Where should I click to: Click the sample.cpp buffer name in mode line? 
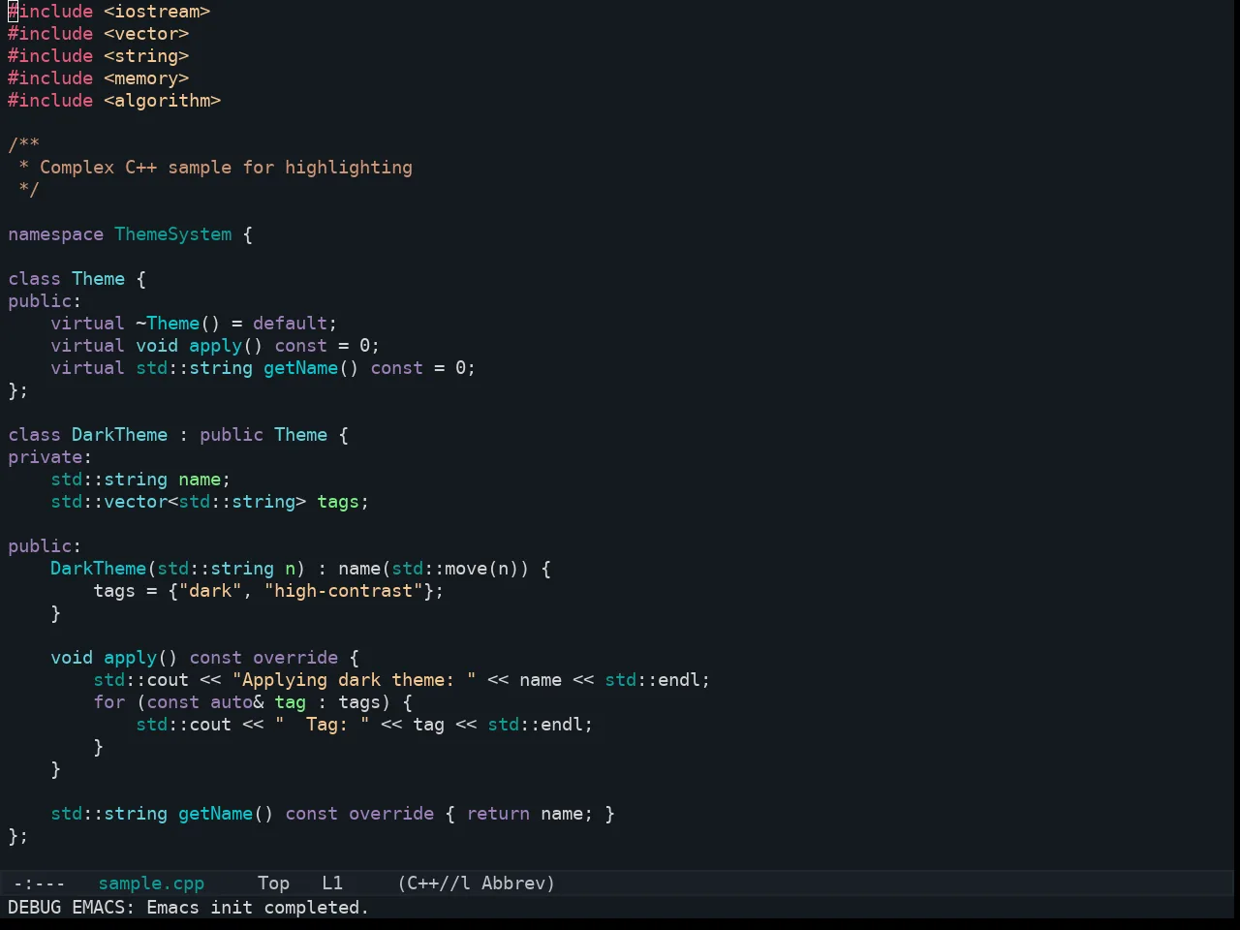151,883
